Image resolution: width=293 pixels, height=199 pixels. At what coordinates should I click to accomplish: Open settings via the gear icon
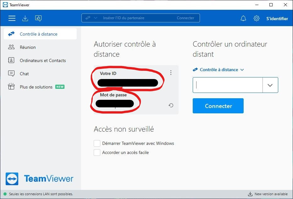pyautogui.click(x=257, y=18)
